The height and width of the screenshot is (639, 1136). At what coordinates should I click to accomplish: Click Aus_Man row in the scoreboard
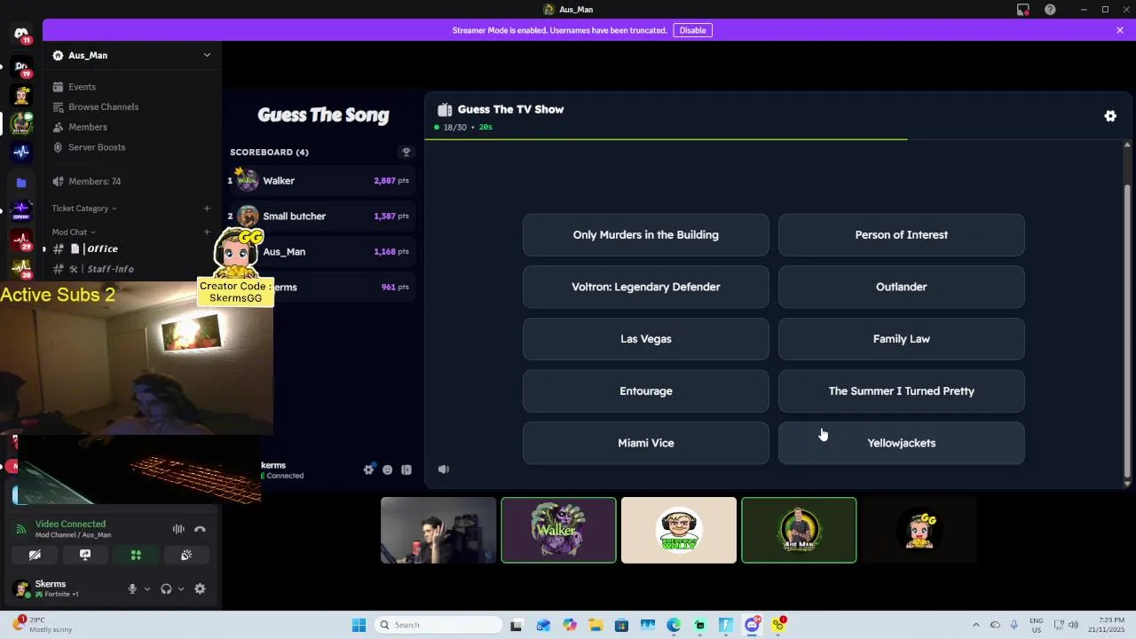(x=321, y=252)
